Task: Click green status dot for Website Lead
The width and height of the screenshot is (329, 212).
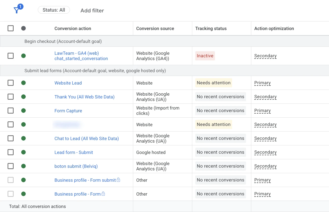Action: pos(23,83)
